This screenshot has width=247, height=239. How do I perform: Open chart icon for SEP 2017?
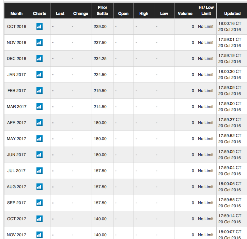point(40,203)
